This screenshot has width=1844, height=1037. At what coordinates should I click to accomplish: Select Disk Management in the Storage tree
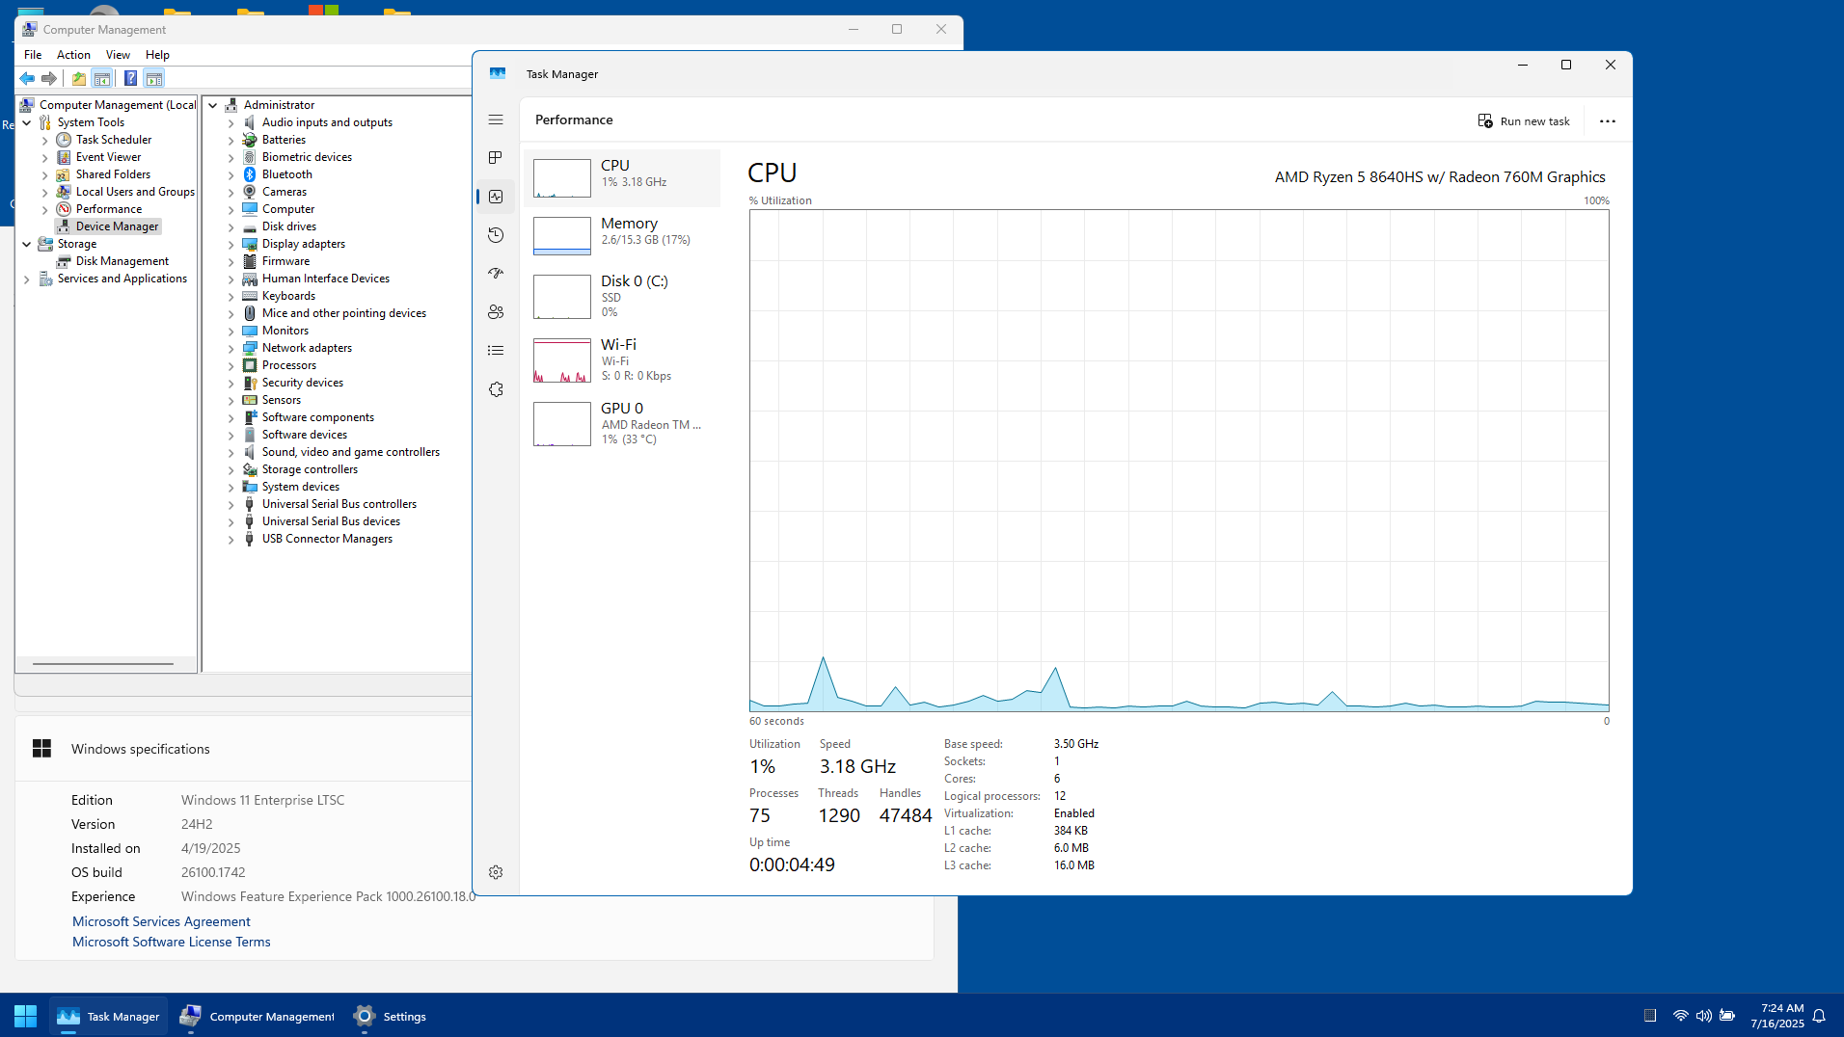tap(122, 261)
